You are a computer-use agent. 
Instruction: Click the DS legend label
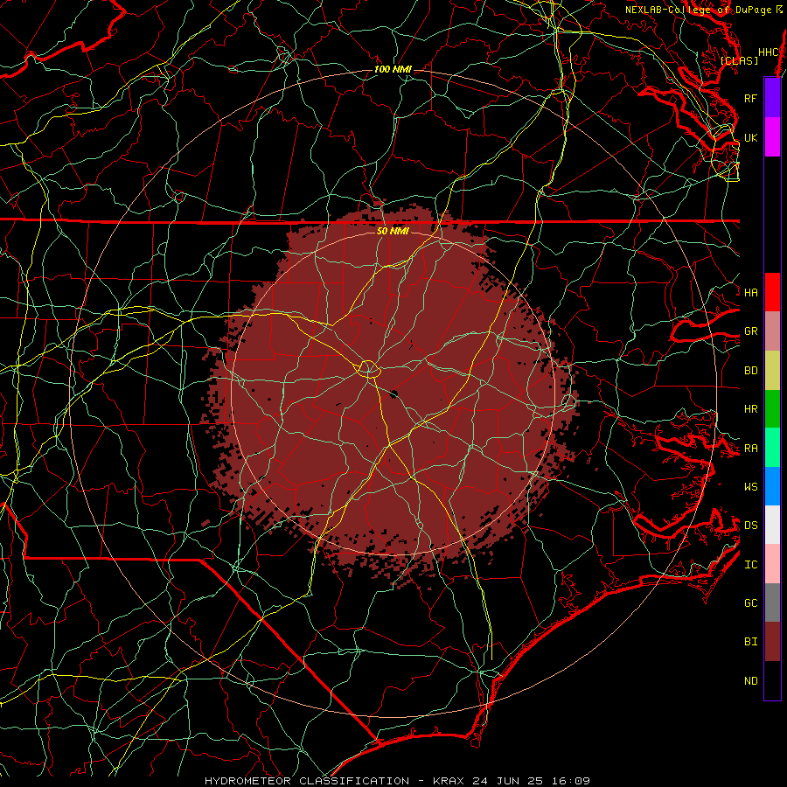click(x=751, y=525)
